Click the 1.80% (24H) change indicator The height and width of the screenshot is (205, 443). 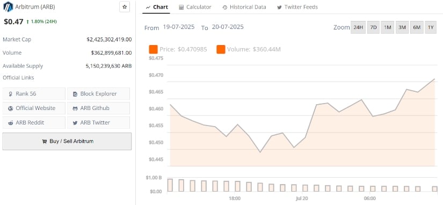(41, 22)
